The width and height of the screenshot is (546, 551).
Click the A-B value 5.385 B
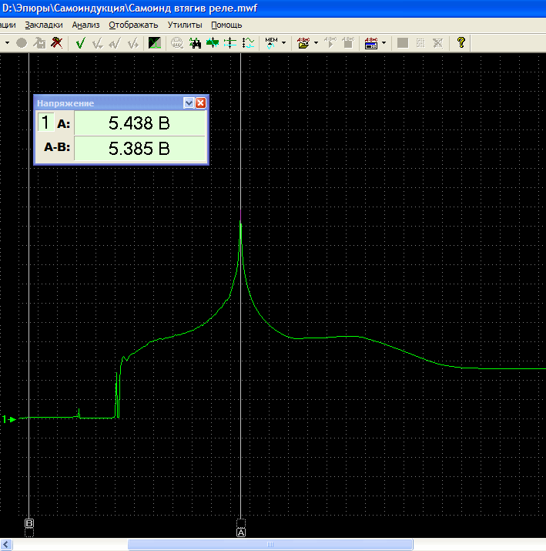(x=139, y=148)
